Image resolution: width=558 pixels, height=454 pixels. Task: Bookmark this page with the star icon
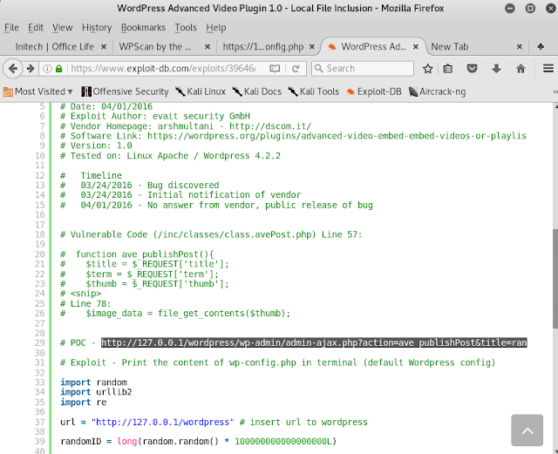pyautogui.click(x=428, y=68)
